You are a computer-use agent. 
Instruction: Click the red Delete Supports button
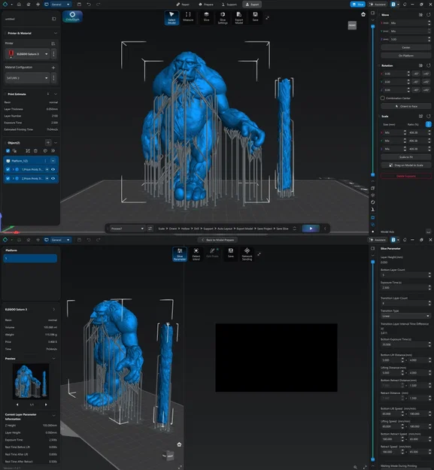tap(406, 176)
